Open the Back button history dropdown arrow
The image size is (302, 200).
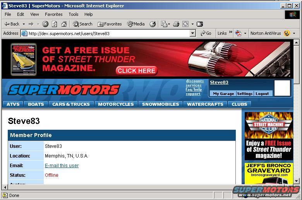[x=24, y=24]
